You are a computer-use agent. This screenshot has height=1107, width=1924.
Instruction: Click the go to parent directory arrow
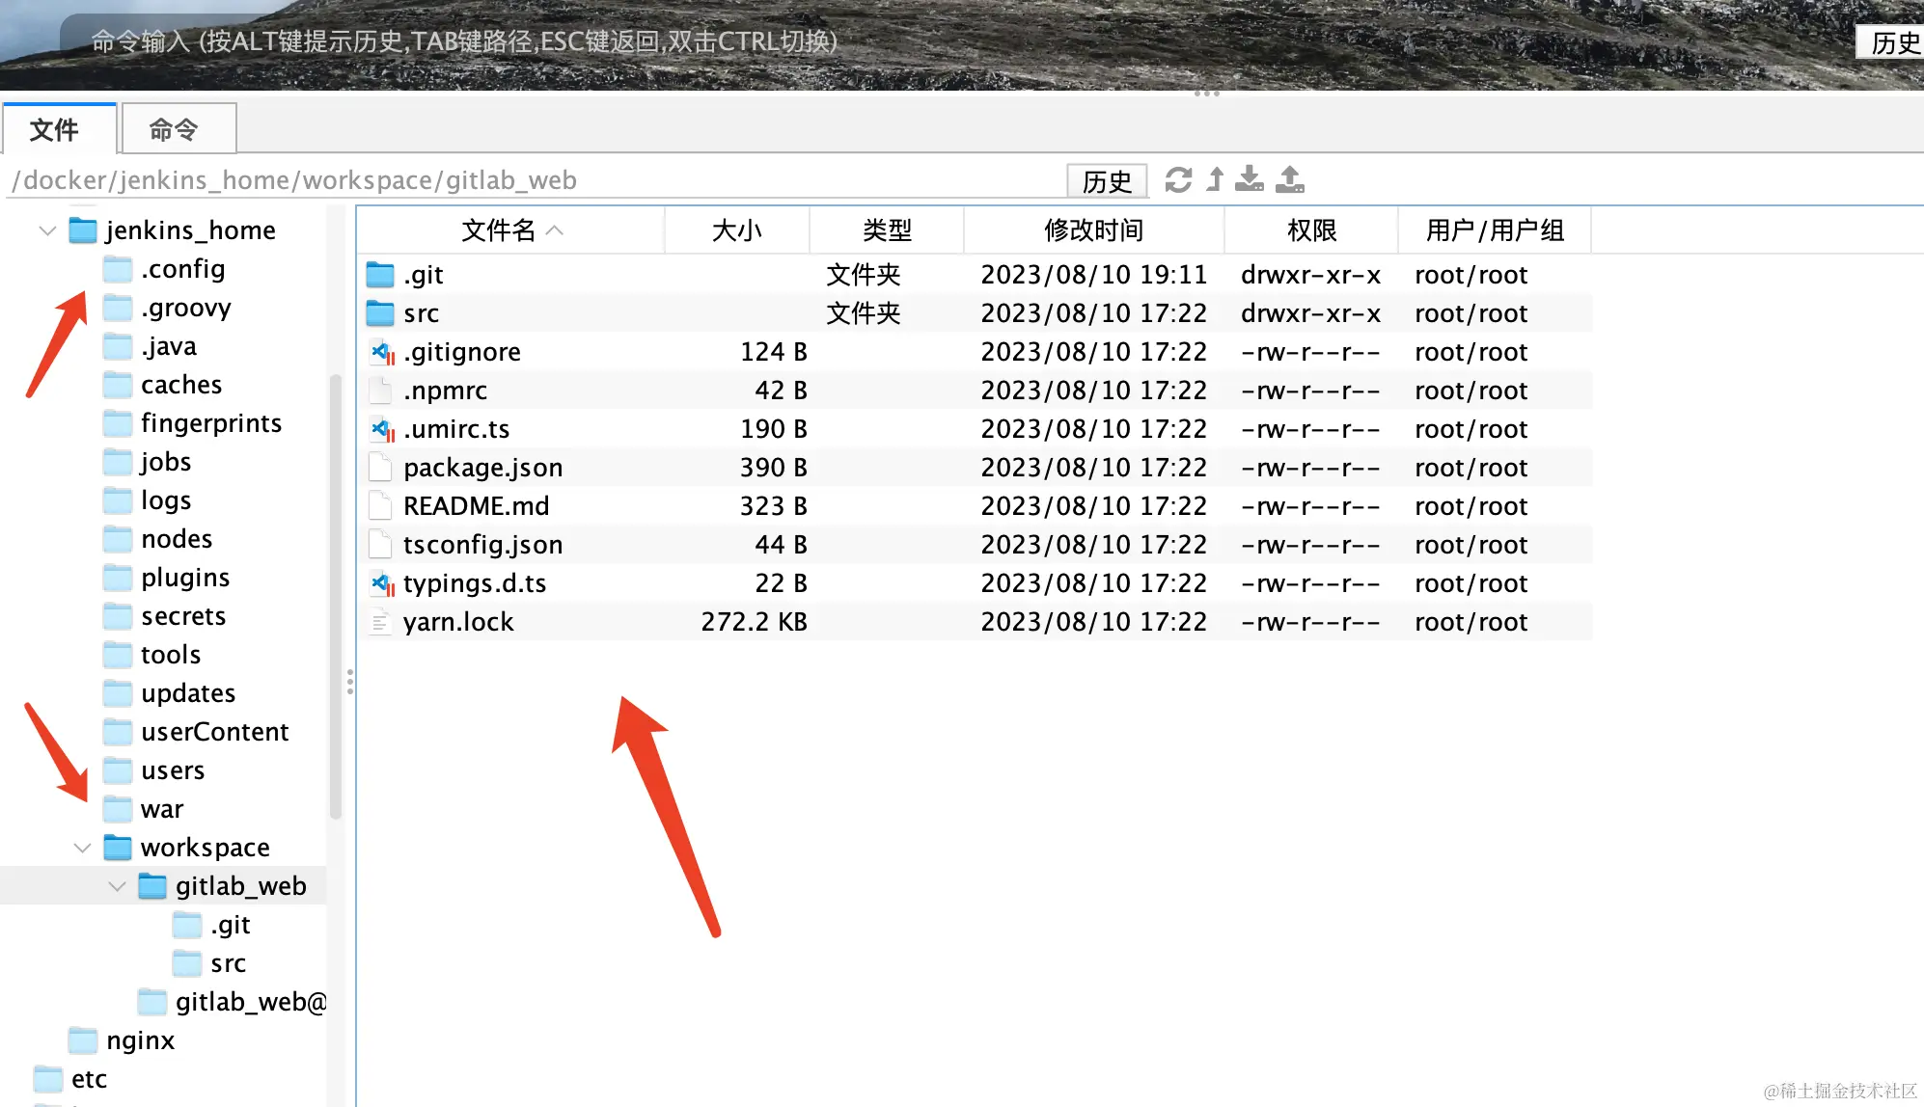[1216, 179]
